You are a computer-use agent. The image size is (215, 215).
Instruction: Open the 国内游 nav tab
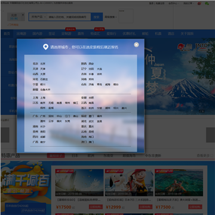click(x=37, y=33)
